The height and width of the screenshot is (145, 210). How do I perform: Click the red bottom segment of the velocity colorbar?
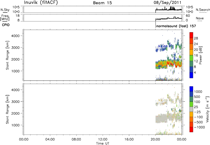click(191, 130)
